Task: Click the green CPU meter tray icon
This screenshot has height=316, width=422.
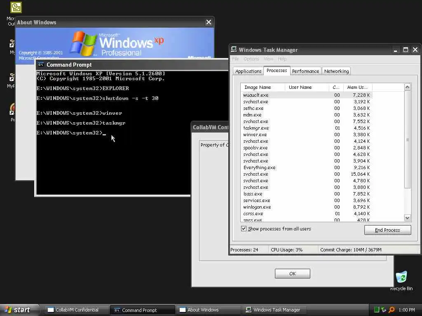Action: click(x=377, y=309)
